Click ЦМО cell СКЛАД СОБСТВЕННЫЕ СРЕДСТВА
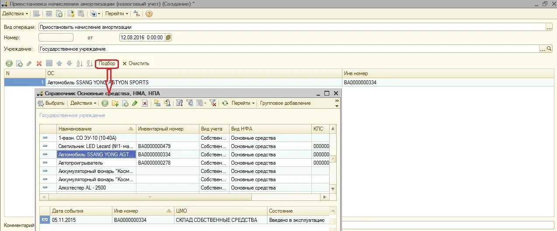 (x=220, y=220)
